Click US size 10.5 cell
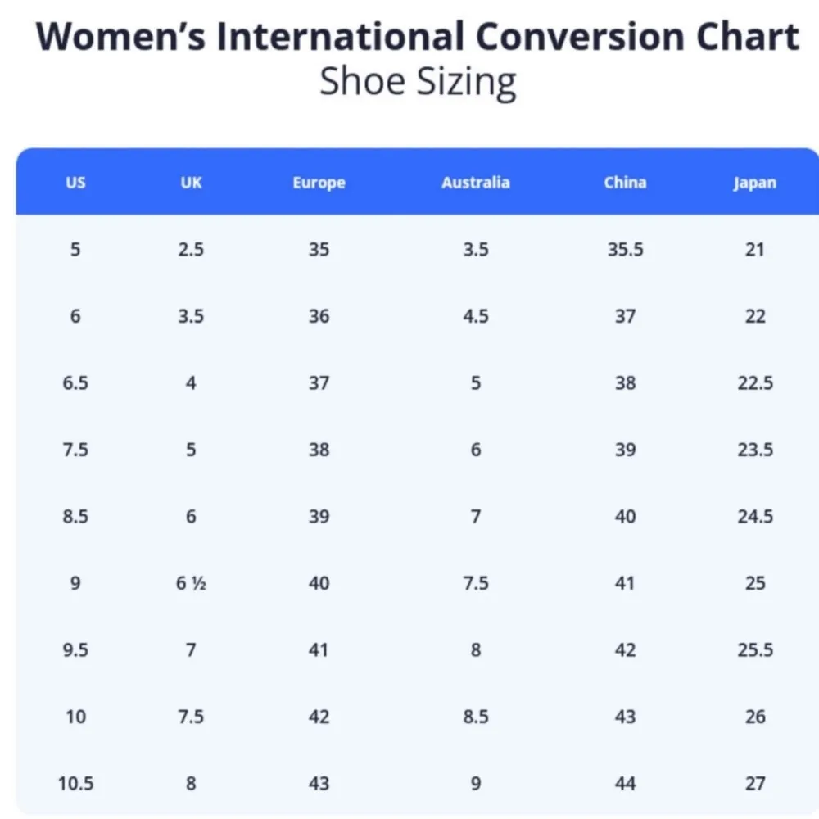819x819 pixels. click(75, 783)
